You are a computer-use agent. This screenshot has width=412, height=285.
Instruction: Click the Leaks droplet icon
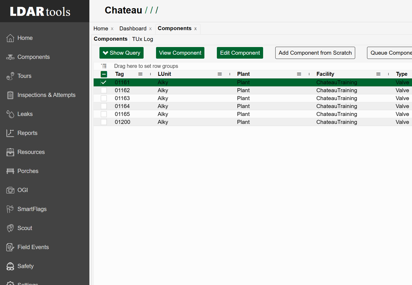click(10, 114)
